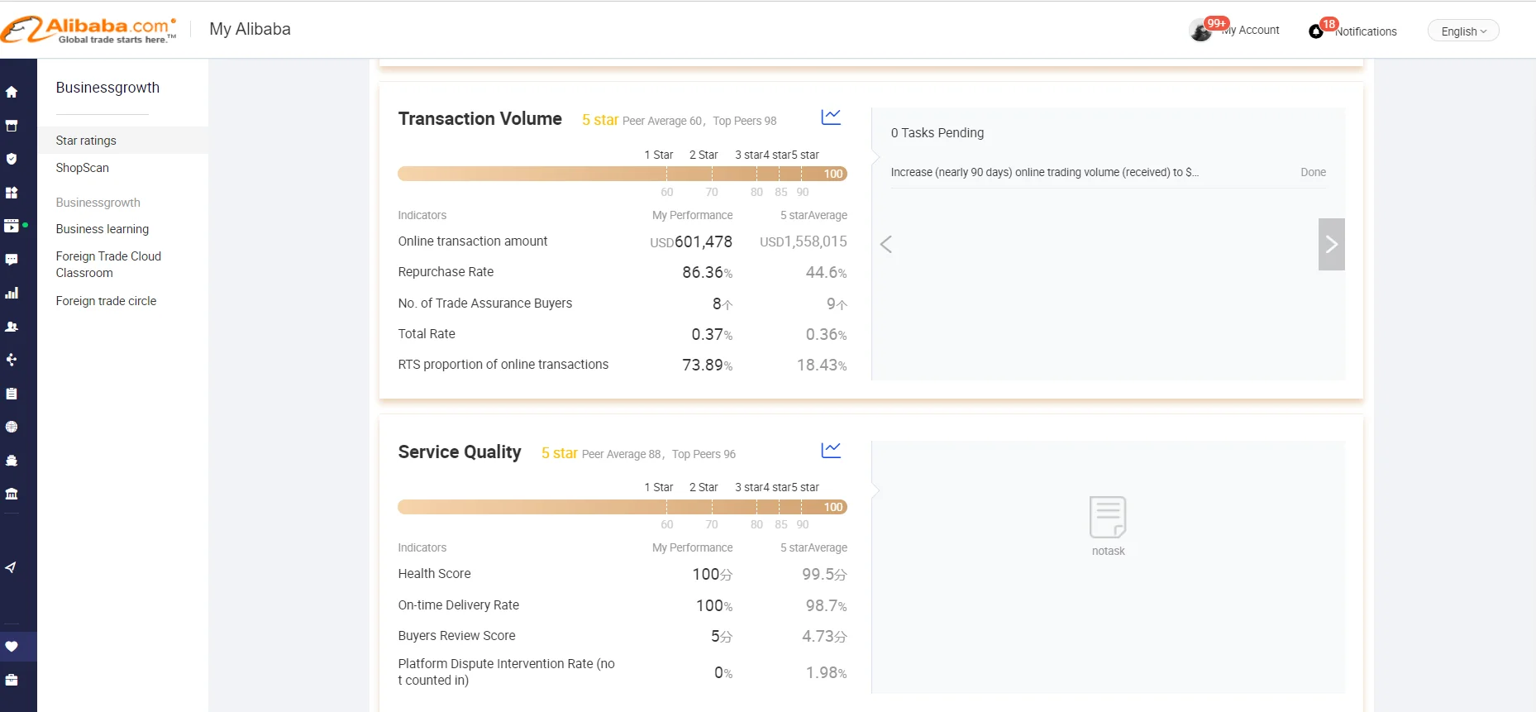The image size is (1536, 712).
Task: Open the bar chart analytics sidebar icon
Action: point(12,293)
